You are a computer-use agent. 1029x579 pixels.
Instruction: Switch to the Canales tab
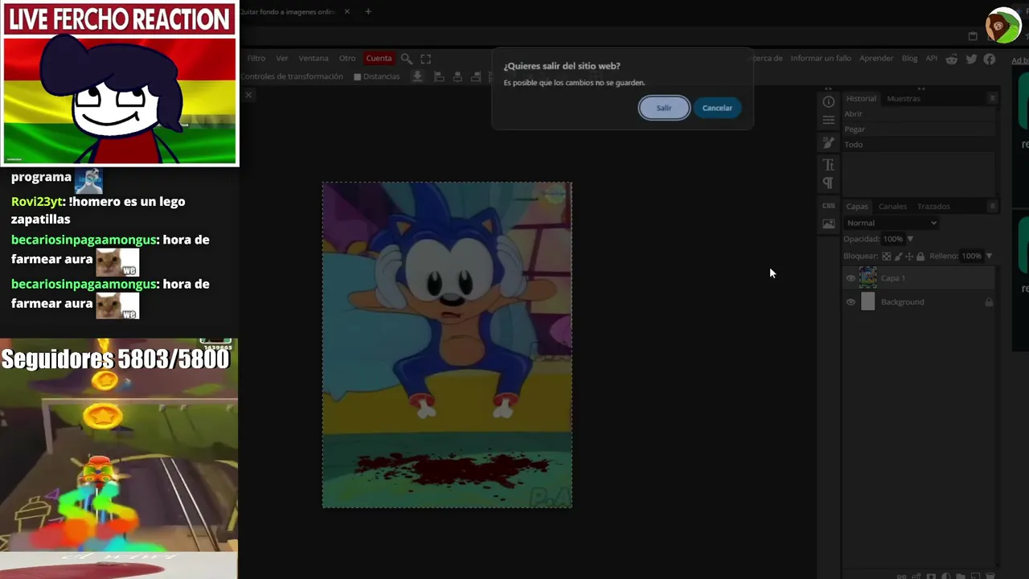[892, 207]
